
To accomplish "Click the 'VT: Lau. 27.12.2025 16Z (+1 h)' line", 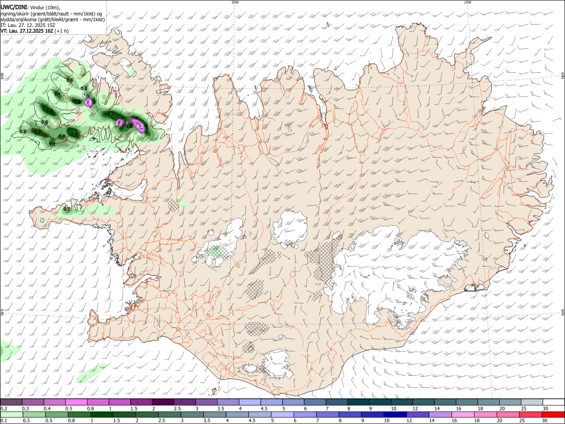I will point(34,31).
